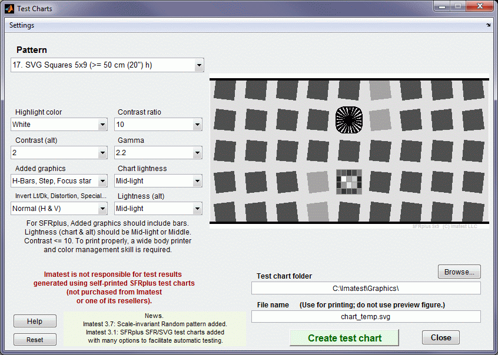Viewport: 498px width, 355px height.
Task: Click Browse to choose a folder
Action: tap(459, 271)
